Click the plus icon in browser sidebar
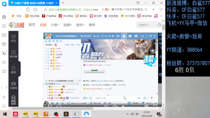 point(4,97)
